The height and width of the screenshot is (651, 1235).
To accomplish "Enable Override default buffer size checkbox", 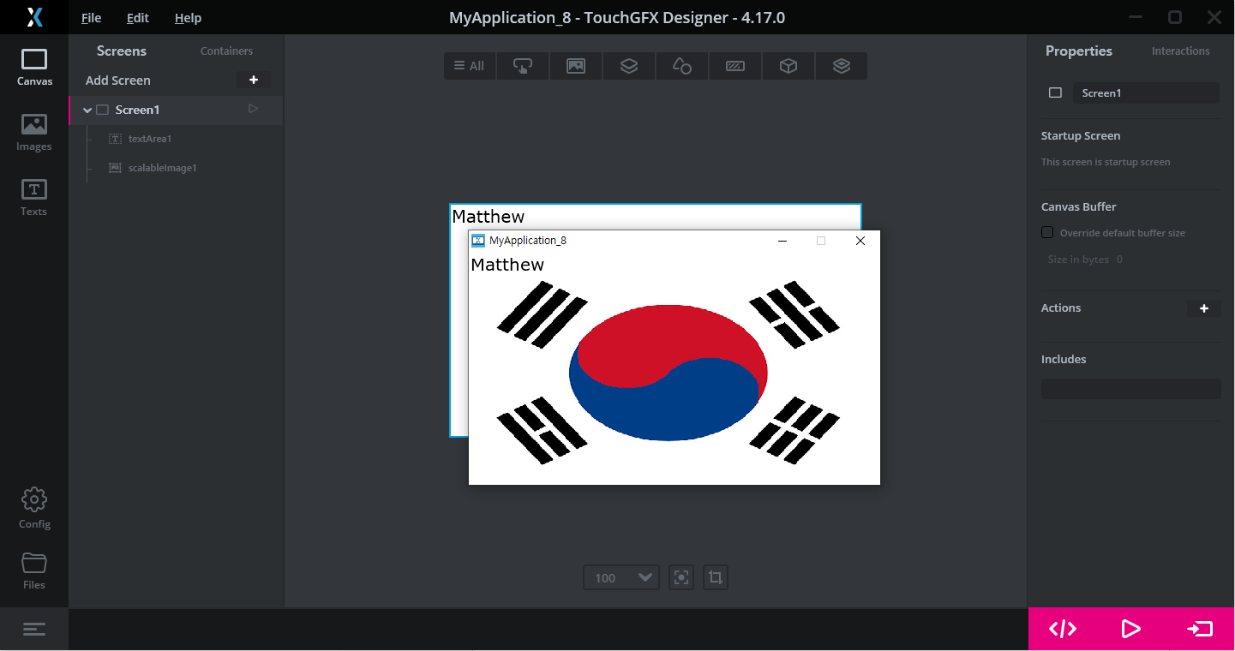I will pyautogui.click(x=1047, y=232).
